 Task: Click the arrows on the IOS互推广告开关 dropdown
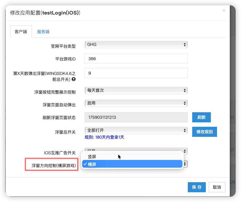pos(185,151)
